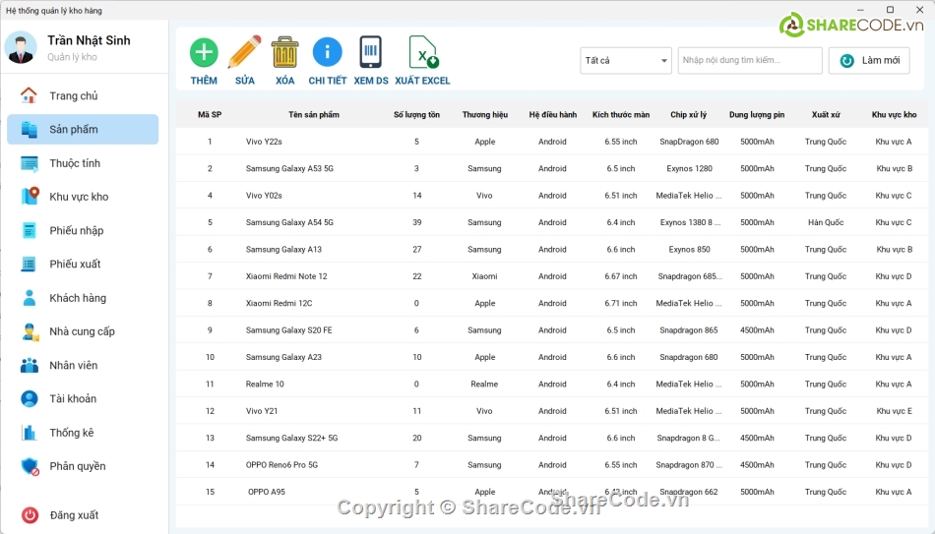
Task: Click the green THÊM add icon
Action: [x=204, y=52]
